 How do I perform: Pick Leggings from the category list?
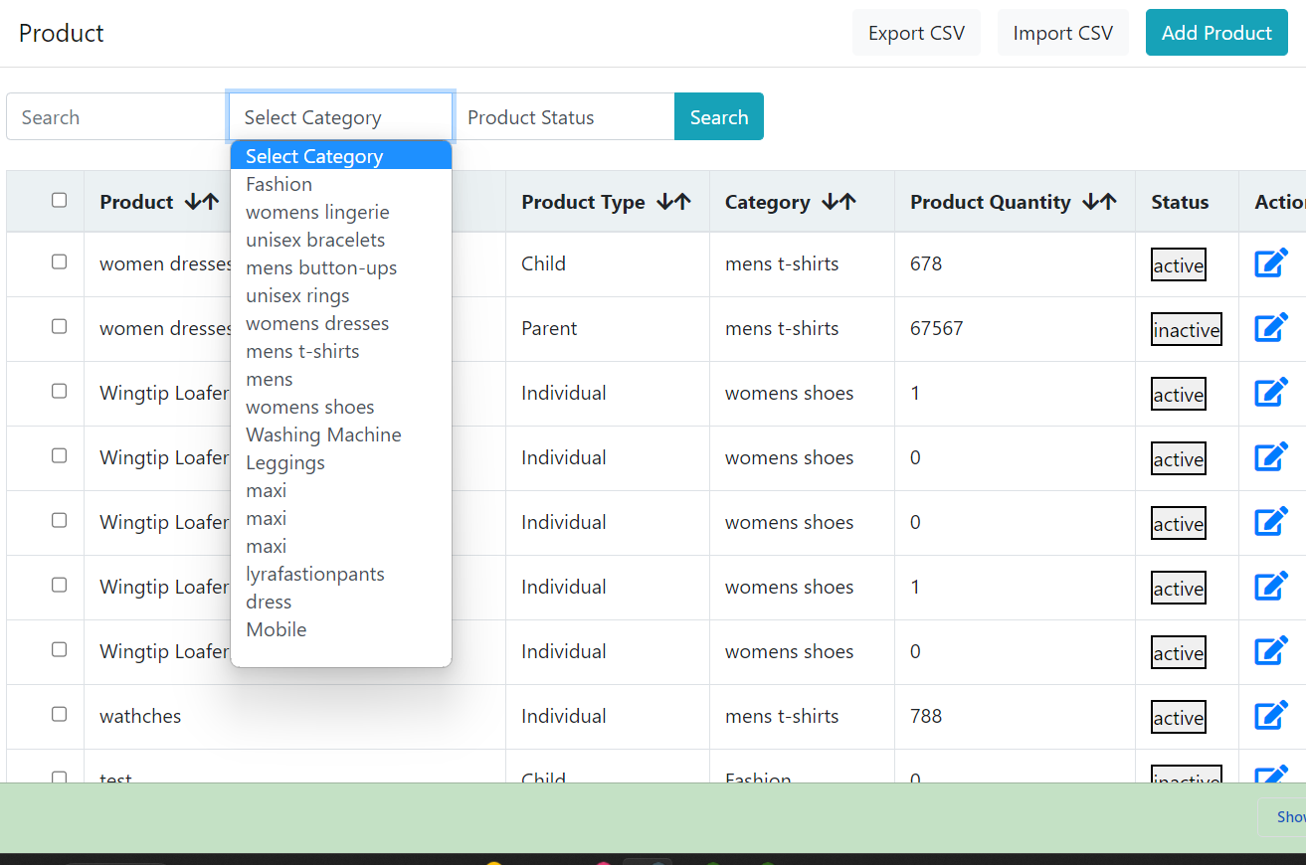pos(341,462)
